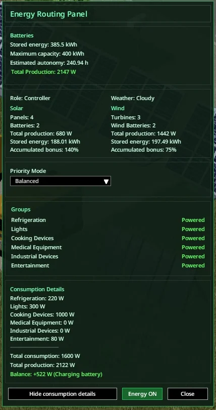Click Powered status next to Refrigeration
Viewport: 216px width, 410px height.
[x=193, y=220]
